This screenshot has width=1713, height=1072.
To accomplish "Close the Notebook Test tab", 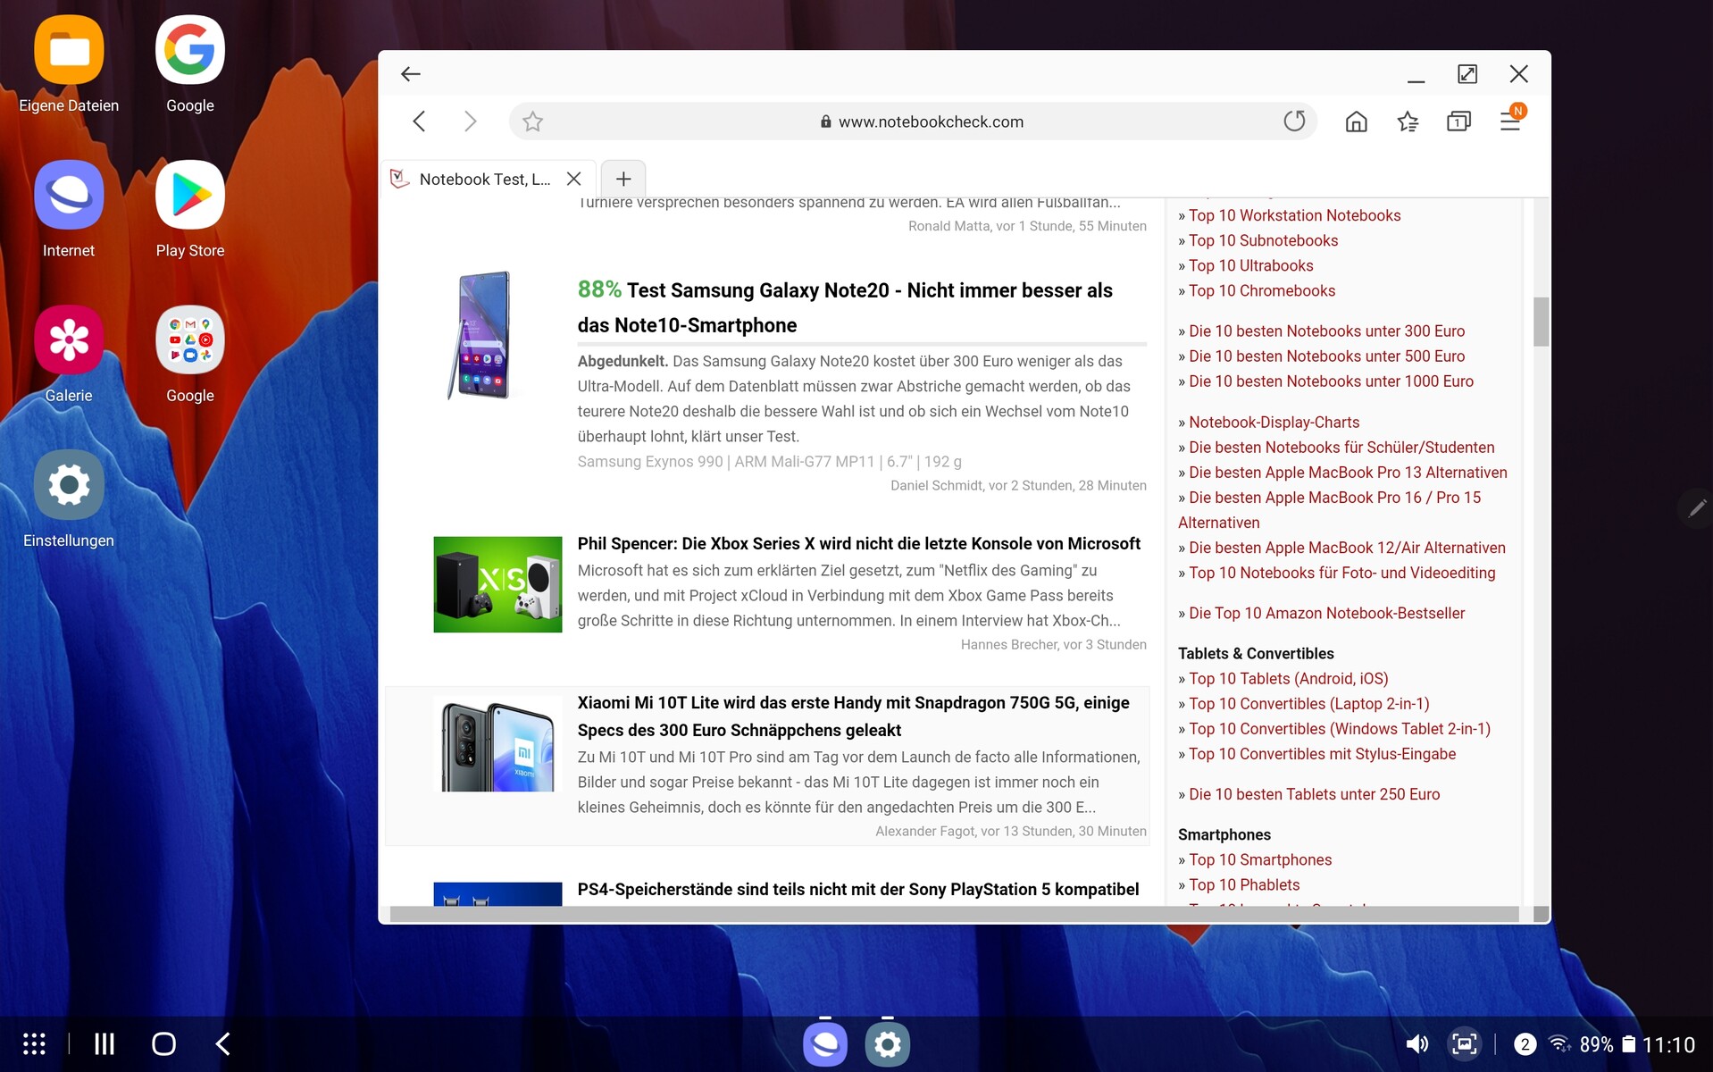I will tap(574, 179).
